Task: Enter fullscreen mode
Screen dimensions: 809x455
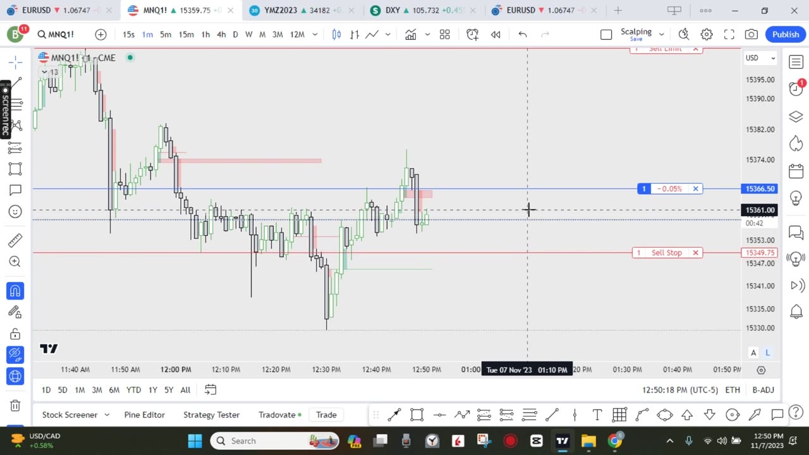Action: click(729, 35)
